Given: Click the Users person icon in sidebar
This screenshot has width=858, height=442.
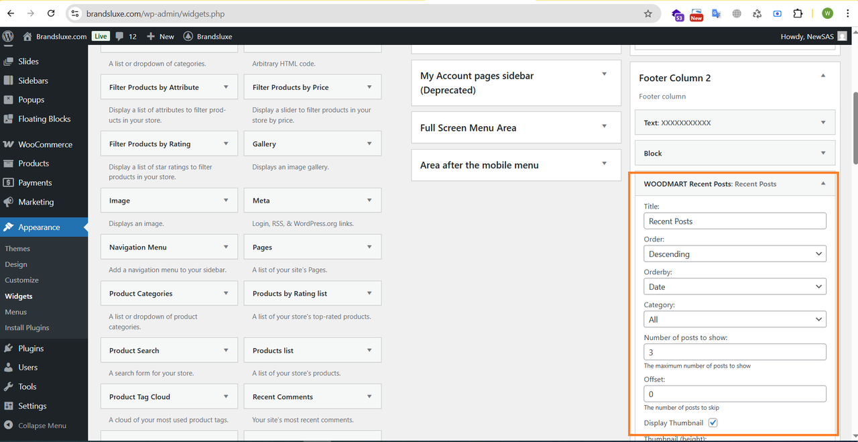Looking at the screenshot, I should [x=9, y=368].
